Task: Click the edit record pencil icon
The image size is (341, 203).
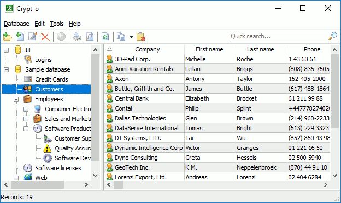Action: 33,37
